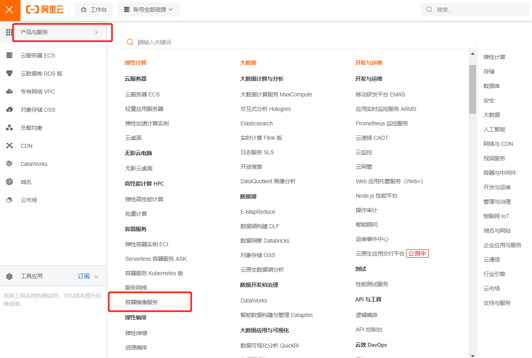Open 实时计算 Flink 版 link
532x358 pixels.
coord(261,138)
